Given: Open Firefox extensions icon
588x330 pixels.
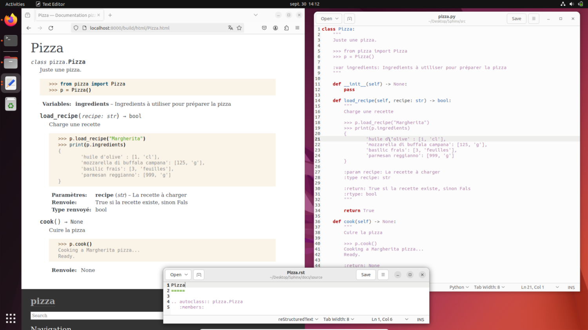Looking at the screenshot, I should pos(287,28).
